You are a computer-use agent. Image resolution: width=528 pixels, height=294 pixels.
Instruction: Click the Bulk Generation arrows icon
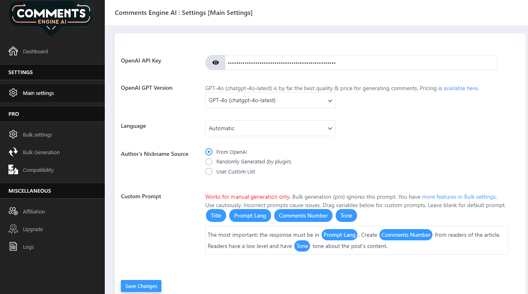click(x=13, y=152)
